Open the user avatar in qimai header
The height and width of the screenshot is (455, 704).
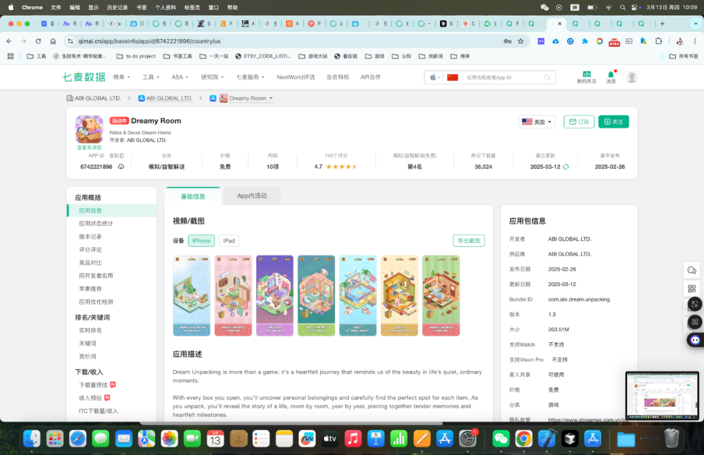point(632,78)
